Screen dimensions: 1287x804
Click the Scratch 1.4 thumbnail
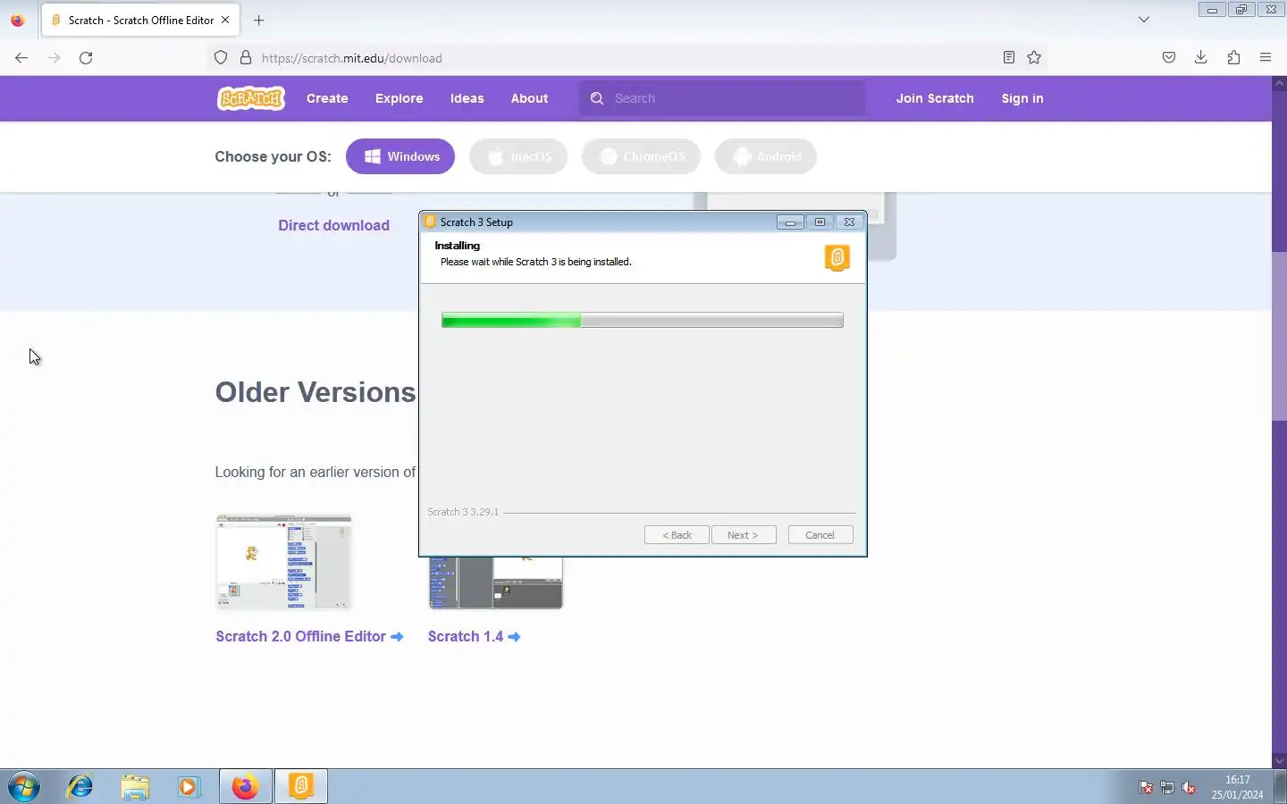(496, 582)
